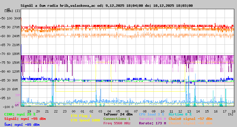Viewport: 237px width, 127px height.
Task: Select the ETH Plug legend entry
Action: click(81, 116)
